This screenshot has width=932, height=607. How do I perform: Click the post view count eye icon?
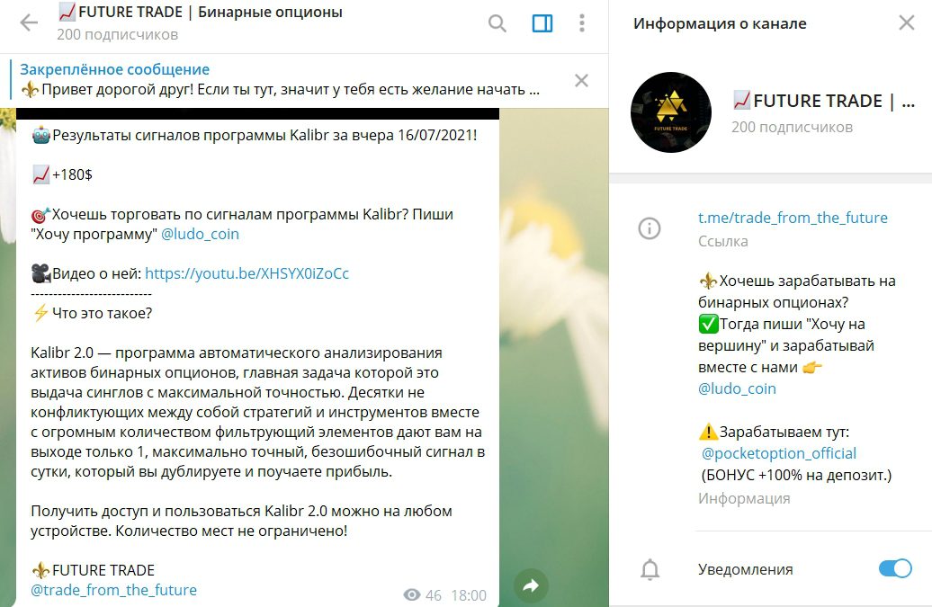click(411, 594)
